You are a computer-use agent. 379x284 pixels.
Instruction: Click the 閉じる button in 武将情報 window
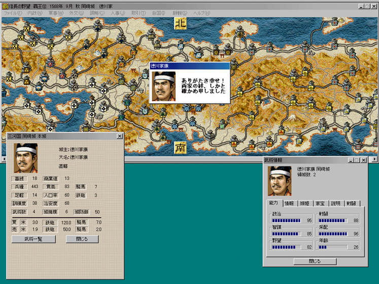coord(315,261)
